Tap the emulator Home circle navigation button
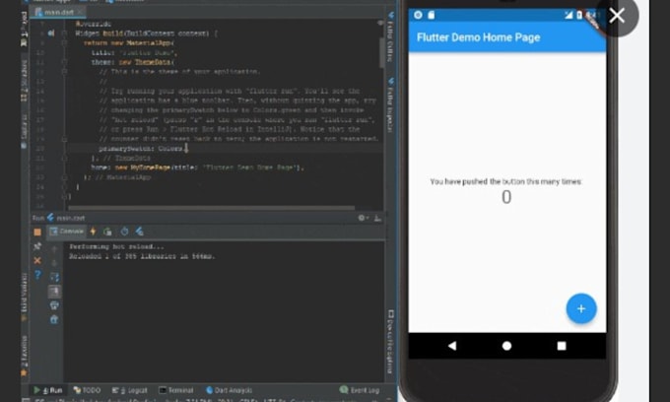Screen dimensions: 670x402 pos(506,346)
